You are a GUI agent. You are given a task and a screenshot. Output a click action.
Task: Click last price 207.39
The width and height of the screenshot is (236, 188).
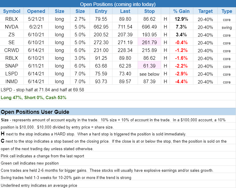point(125,35)
